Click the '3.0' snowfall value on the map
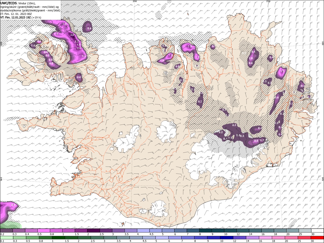The width and height of the screenshot is (324, 243). (x=72, y=35)
